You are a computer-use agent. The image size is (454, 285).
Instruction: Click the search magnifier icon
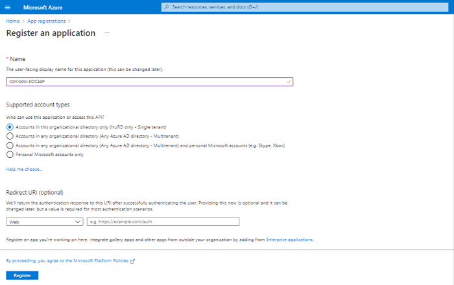click(167, 7)
